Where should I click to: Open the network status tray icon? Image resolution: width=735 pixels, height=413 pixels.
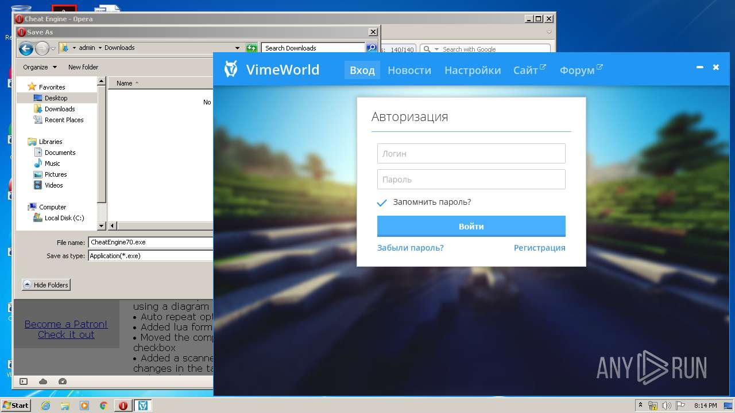[x=653, y=406]
